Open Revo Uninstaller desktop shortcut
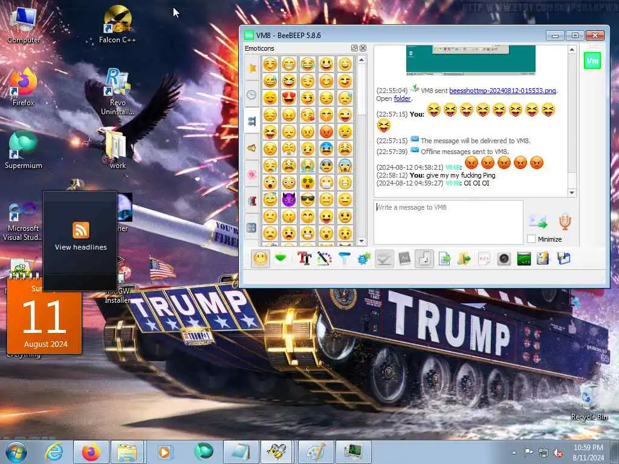 point(117,92)
